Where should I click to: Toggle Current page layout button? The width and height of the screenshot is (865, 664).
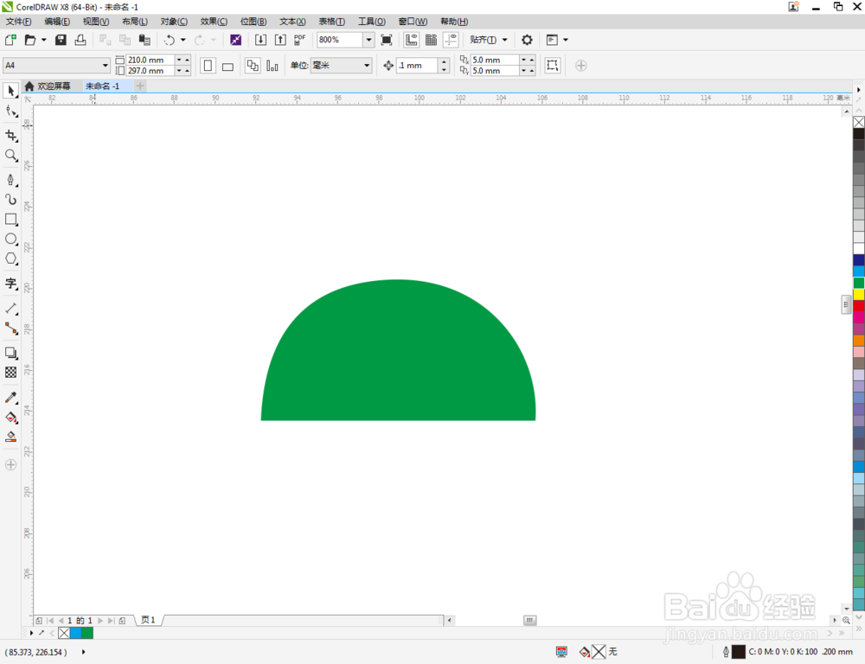pyautogui.click(x=272, y=66)
